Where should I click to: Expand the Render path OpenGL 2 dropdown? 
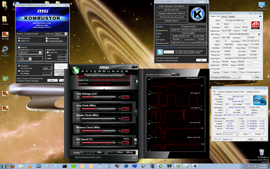coord(66,34)
